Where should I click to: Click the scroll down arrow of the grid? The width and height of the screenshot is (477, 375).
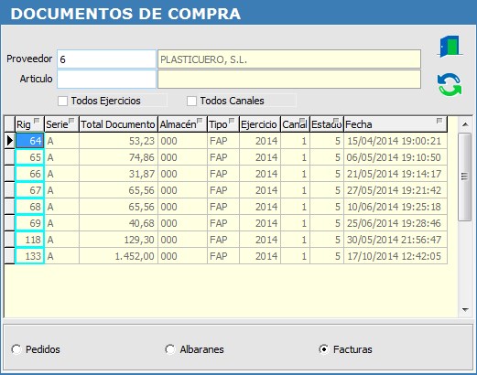click(465, 310)
